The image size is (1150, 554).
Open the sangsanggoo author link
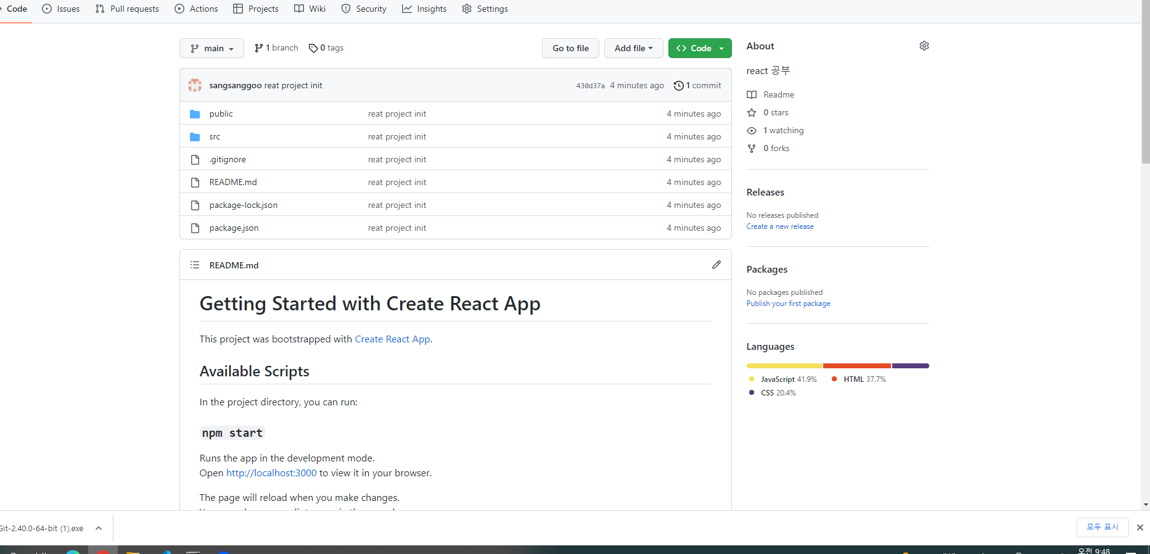coord(236,85)
